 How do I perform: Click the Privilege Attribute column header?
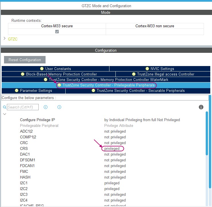(119, 125)
